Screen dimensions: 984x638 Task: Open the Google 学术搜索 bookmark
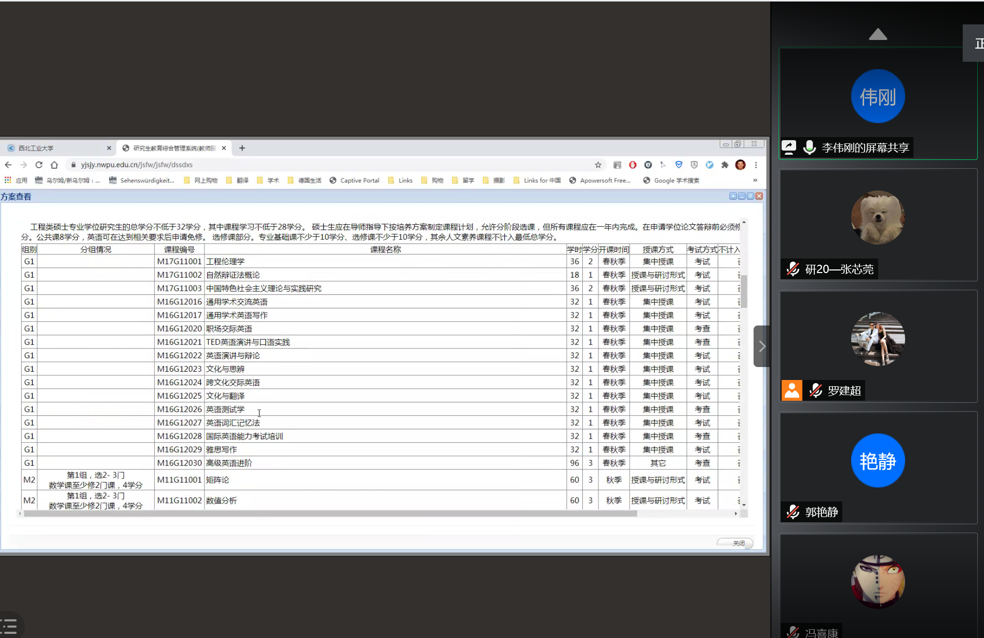point(672,181)
